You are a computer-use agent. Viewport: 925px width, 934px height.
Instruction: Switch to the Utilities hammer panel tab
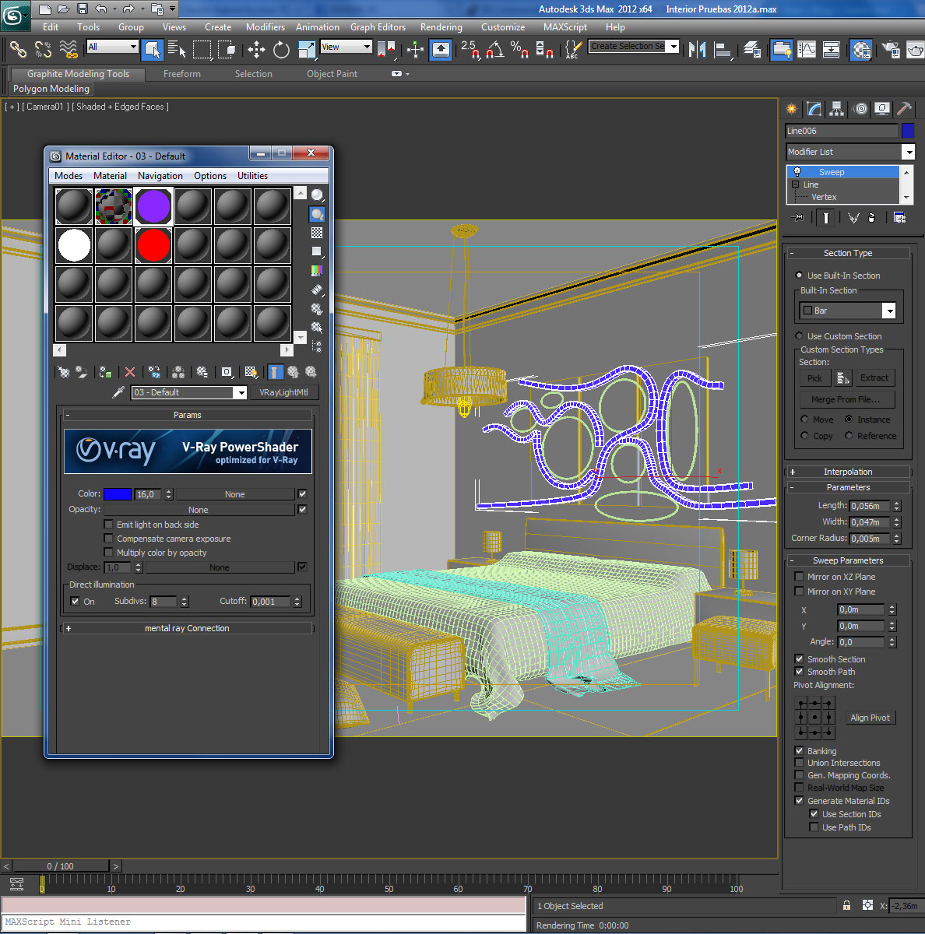[x=905, y=109]
